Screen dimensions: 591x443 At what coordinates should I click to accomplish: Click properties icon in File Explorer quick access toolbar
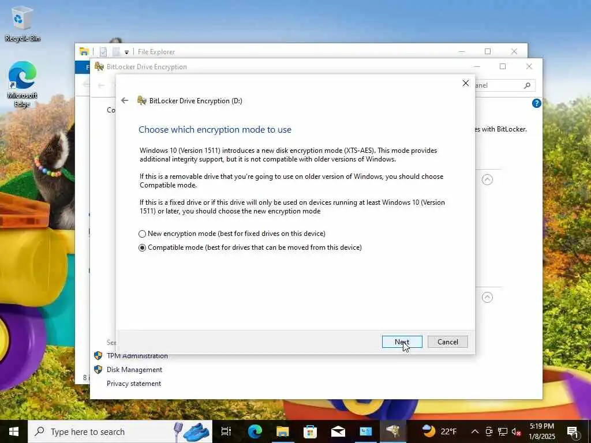pos(103,51)
